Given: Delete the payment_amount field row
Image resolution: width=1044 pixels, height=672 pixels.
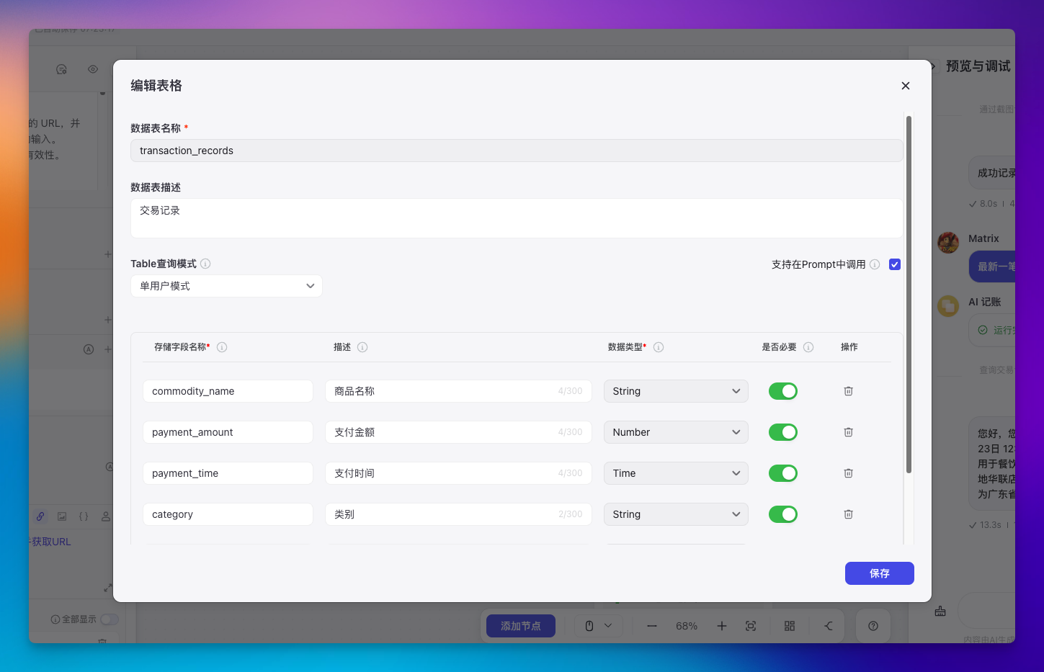Looking at the screenshot, I should pyautogui.click(x=848, y=432).
